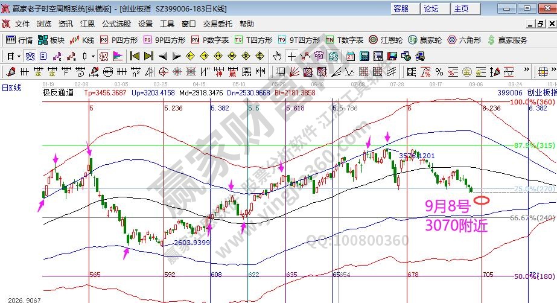
Task: Expand the 日 period dropdown arrow
Action: point(19,56)
